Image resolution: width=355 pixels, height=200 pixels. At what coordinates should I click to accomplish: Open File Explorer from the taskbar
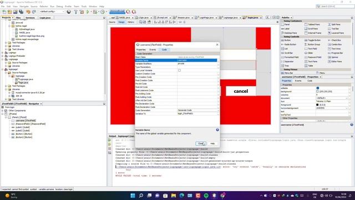tap(174, 196)
